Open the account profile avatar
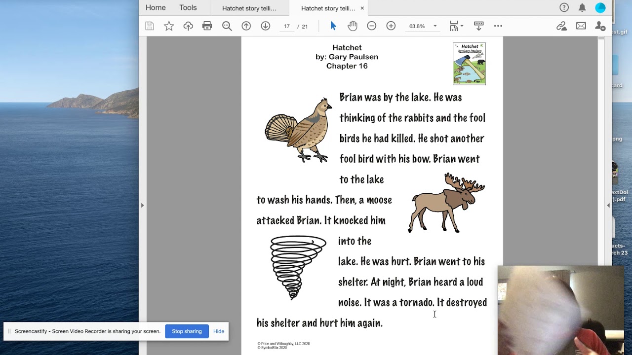The height and width of the screenshot is (355, 632). [600, 7]
